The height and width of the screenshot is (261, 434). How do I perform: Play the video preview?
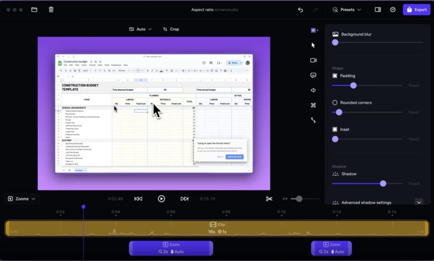point(161,199)
